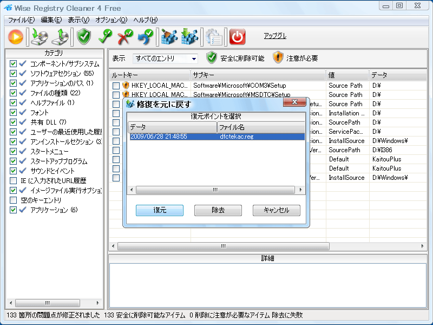Click the red power exit icon
The height and width of the screenshot is (325, 433).
point(237,37)
